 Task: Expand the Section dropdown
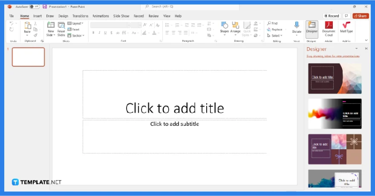click(76, 36)
